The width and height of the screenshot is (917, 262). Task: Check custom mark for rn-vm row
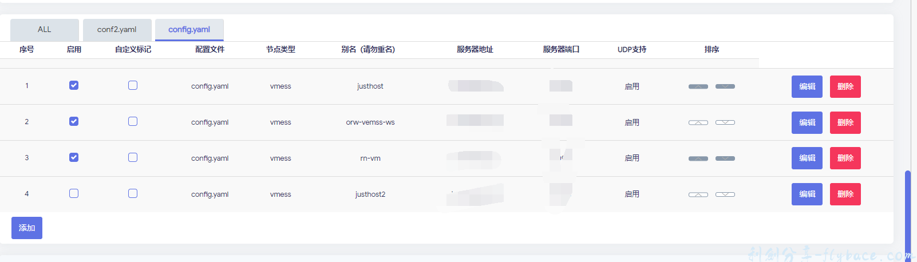pyautogui.click(x=133, y=157)
